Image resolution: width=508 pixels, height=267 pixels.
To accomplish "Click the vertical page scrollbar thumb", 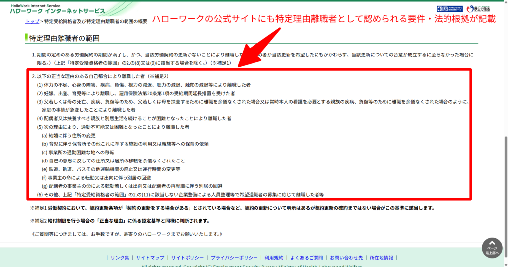I will pyautogui.click(x=506, y=197).
